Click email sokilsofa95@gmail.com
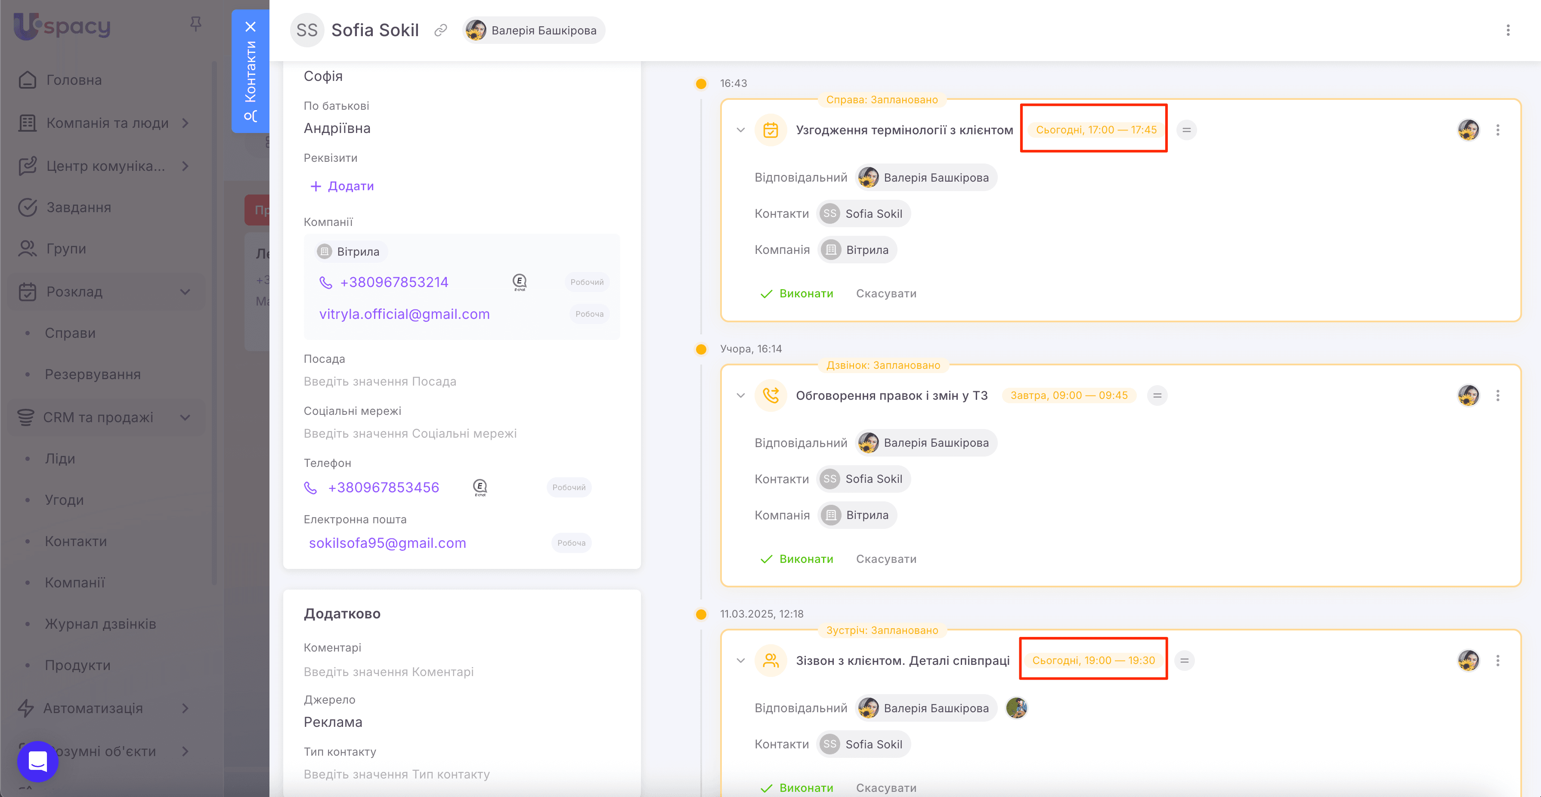 (x=388, y=543)
